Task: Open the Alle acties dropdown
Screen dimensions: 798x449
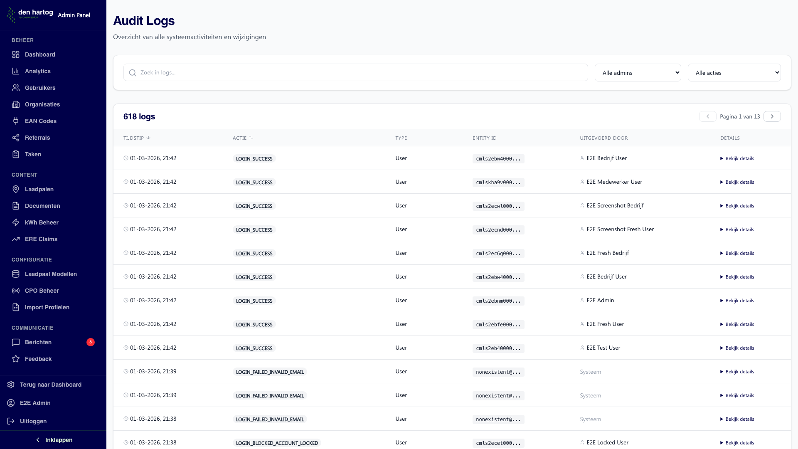Action: (734, 72)
